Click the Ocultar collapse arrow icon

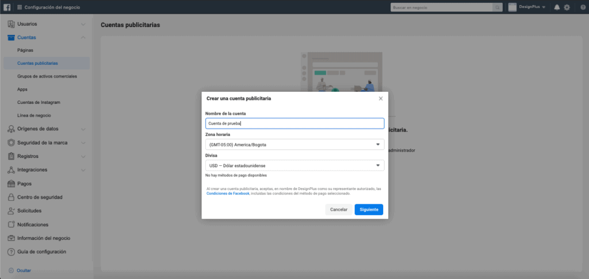11,270
